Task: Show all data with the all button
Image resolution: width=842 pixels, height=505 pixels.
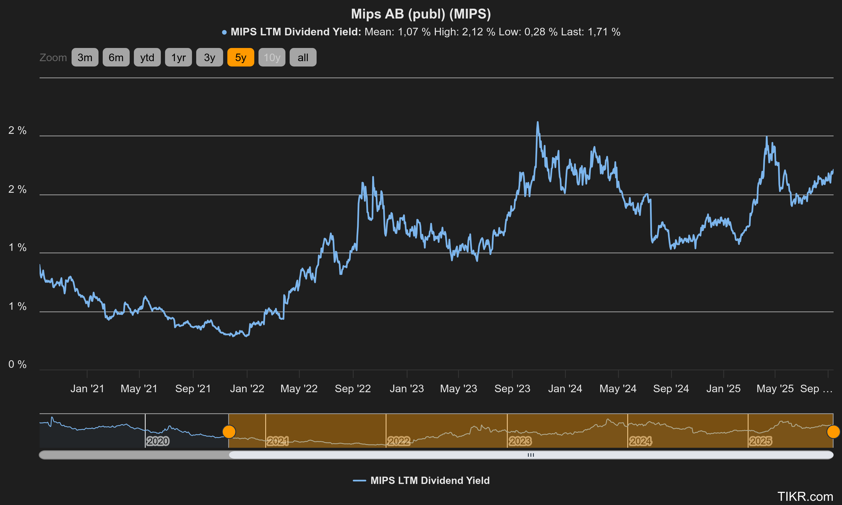Action: 303,57
